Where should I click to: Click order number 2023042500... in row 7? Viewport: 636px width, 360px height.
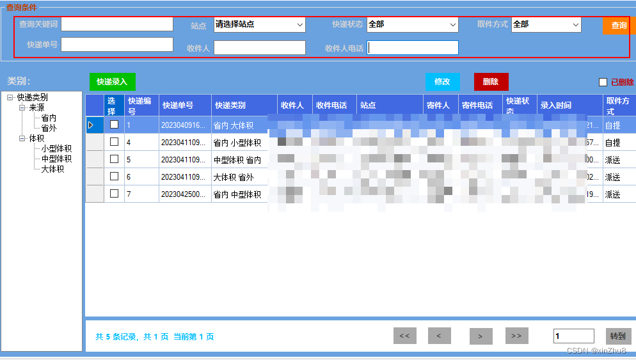point(184,194)
